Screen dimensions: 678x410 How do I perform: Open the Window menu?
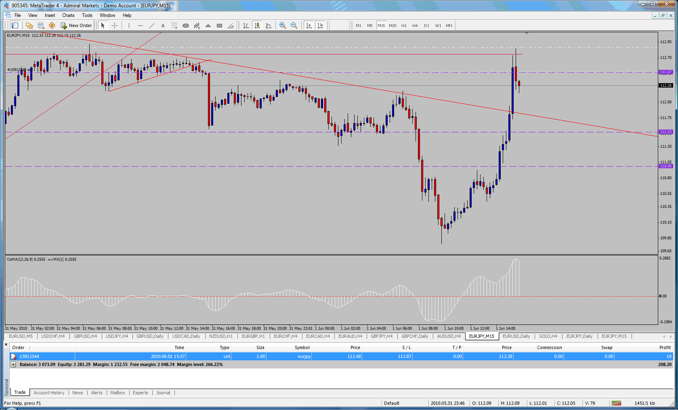point(107,15)
